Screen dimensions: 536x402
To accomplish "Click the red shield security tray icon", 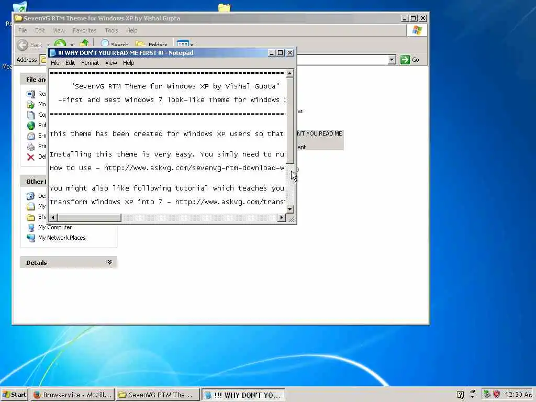I will 497,394.
